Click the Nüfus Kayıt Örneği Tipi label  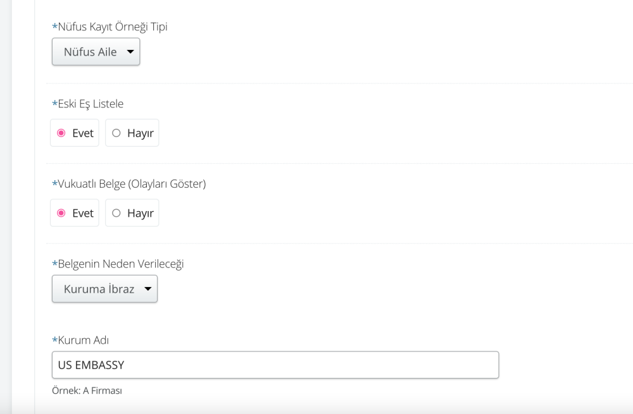[x=110, y=27]
